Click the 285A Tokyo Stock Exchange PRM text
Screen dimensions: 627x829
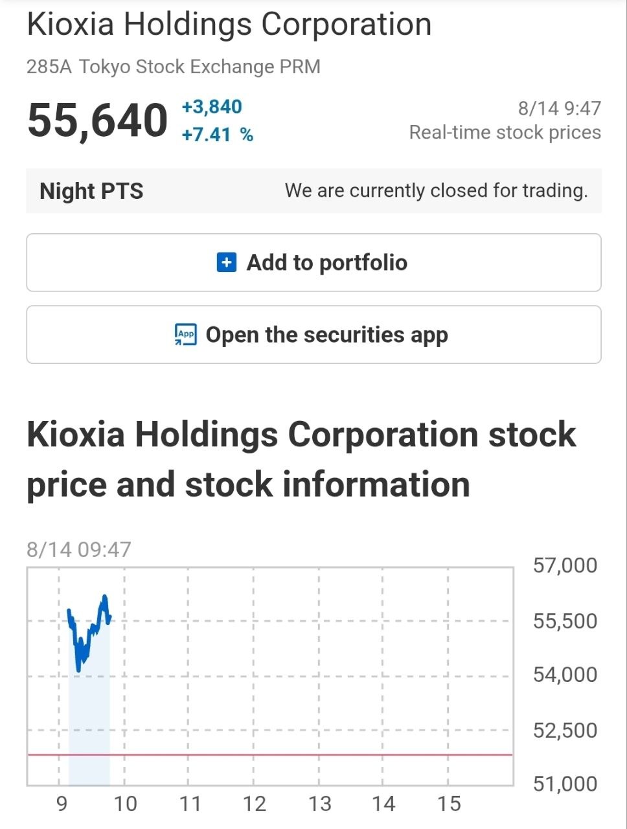(174, 67)
